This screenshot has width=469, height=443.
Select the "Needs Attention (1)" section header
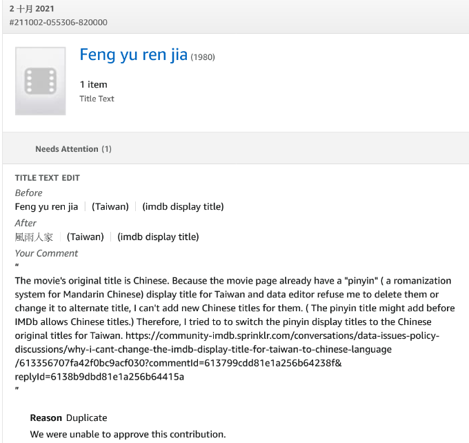[x=73, y=149]
